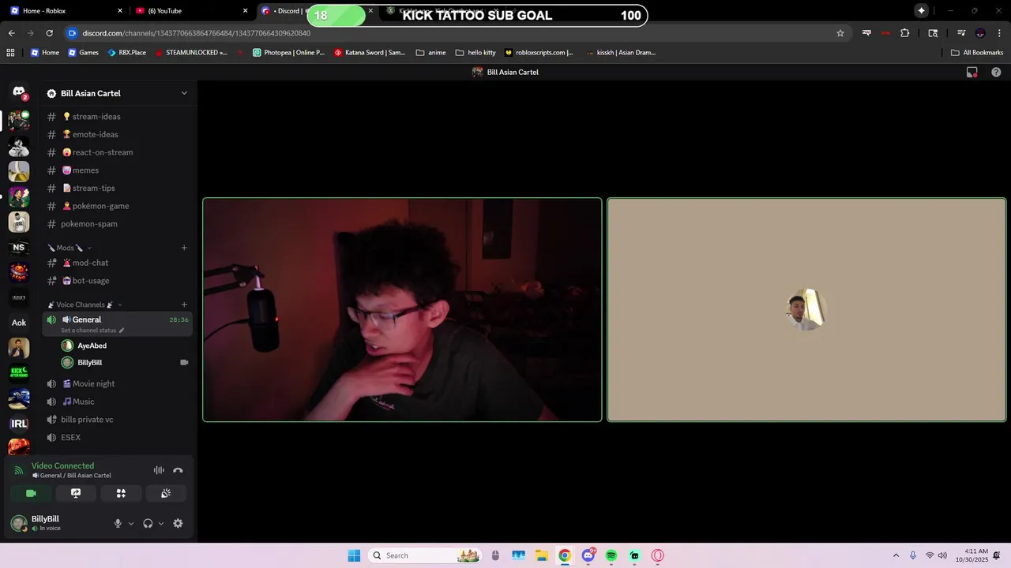1011x568 pixels.
Task: Collapse the Voice Channels category
Action: point(85,305)
